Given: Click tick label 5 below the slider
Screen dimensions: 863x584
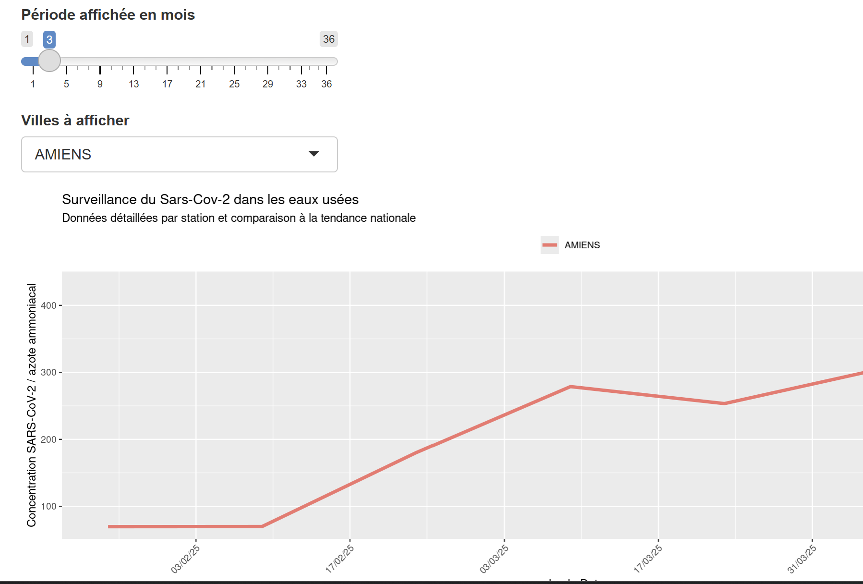Looking at the screenshot, I should 66,84.
